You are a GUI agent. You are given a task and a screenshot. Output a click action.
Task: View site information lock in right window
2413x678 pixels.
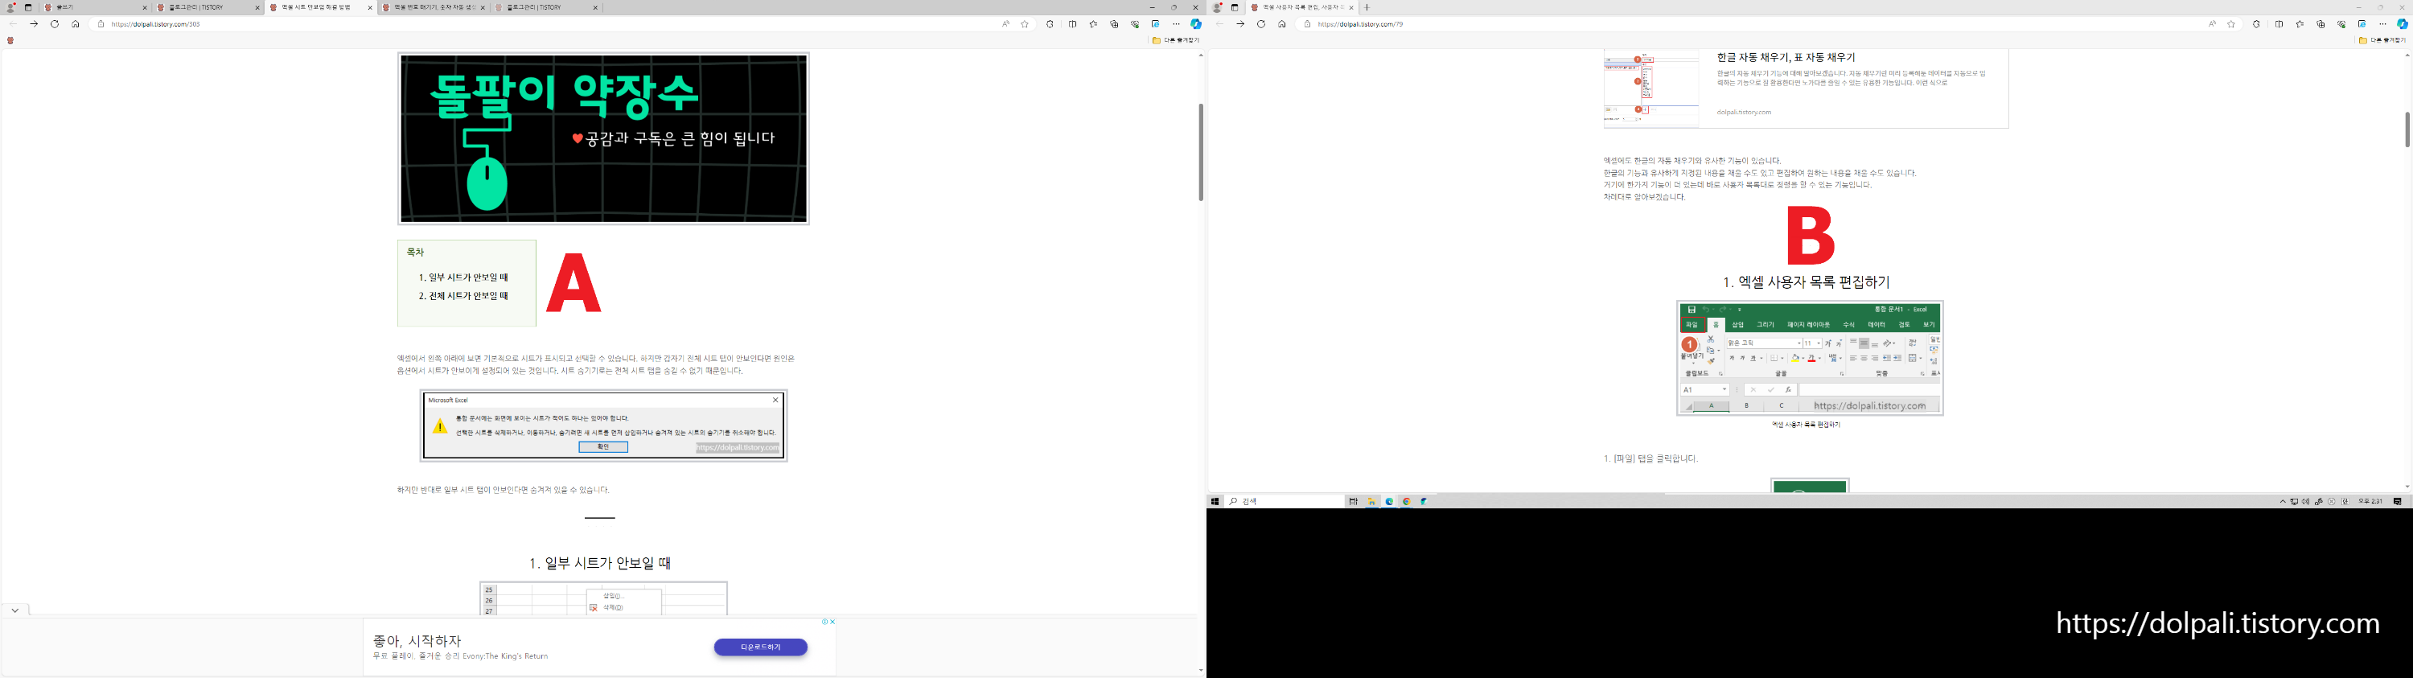point(1308,24)
